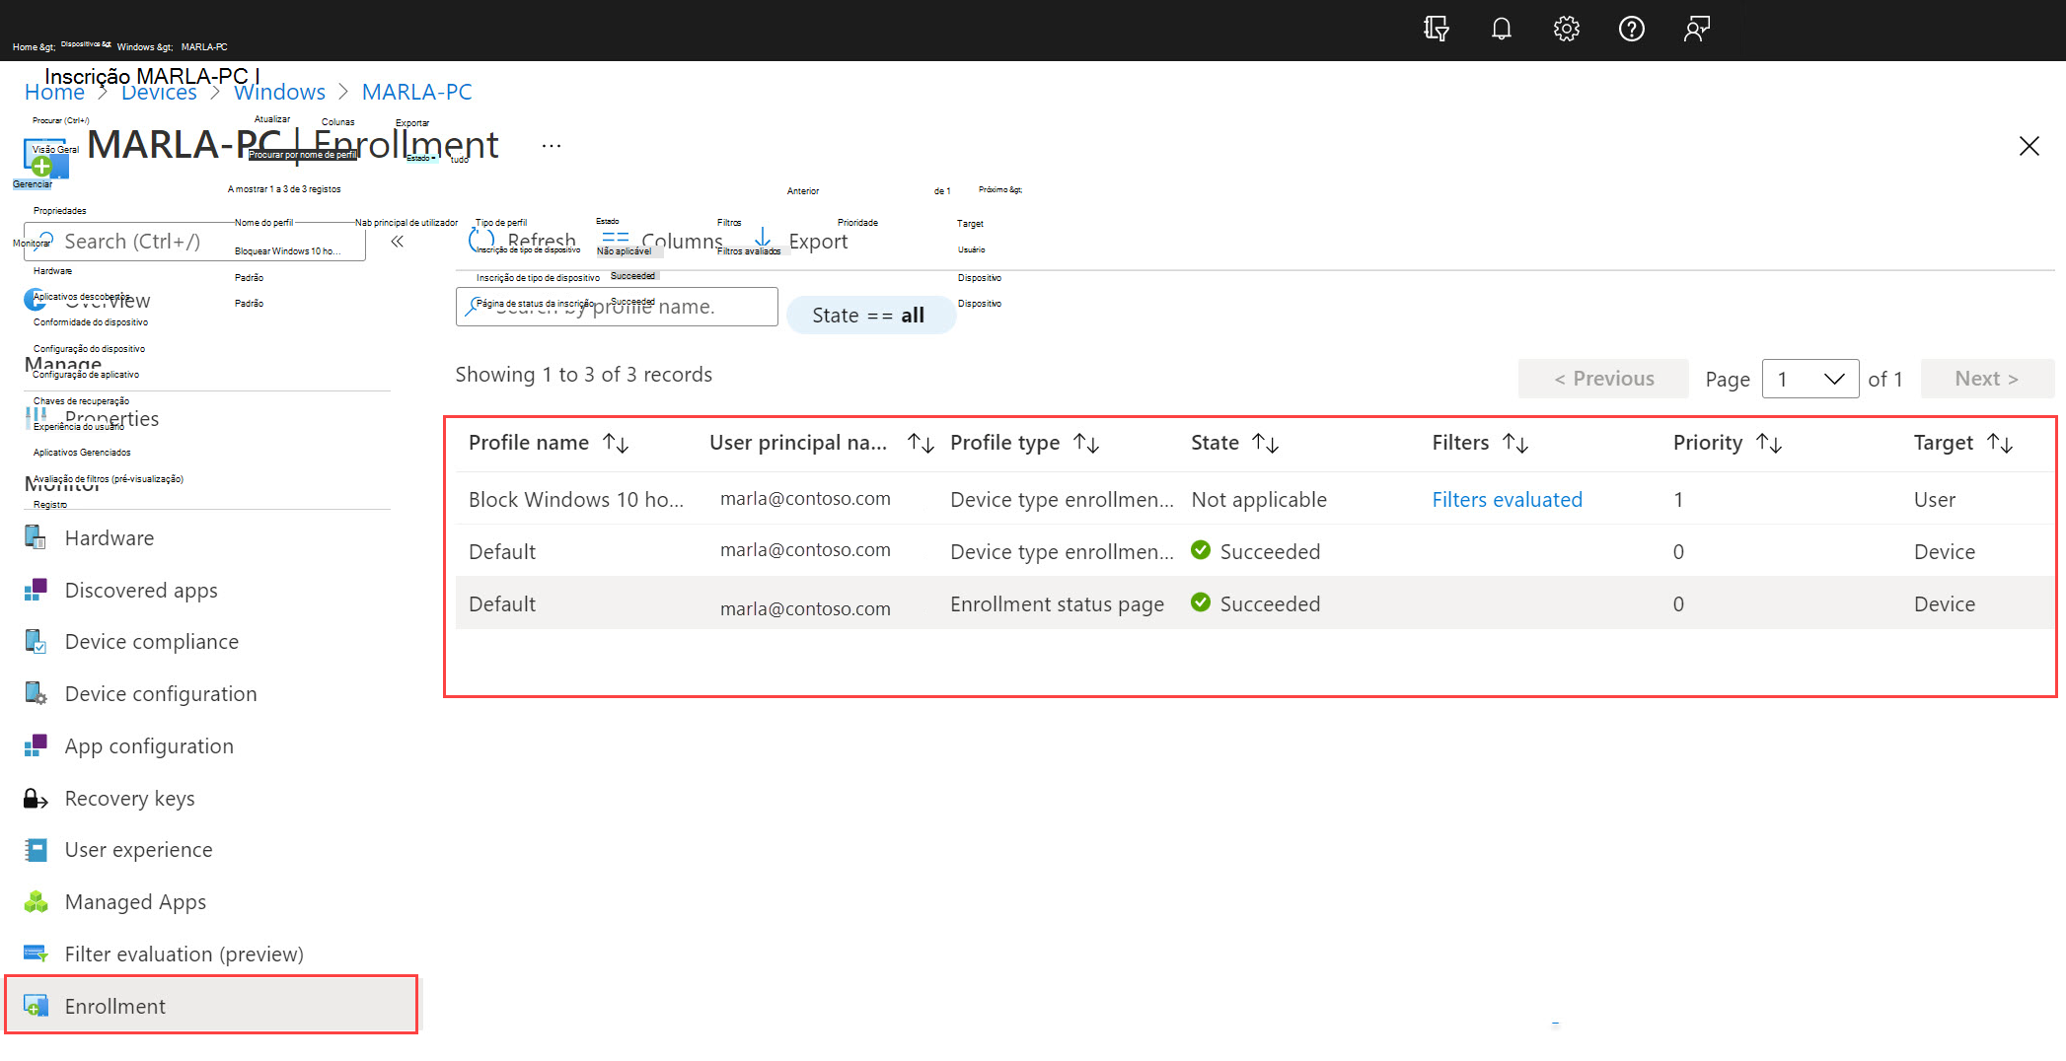
Task: Click the Managed Apps icon
Action: [36, 902]
